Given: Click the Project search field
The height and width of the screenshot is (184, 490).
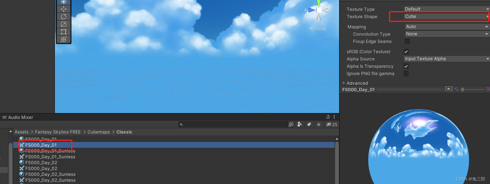Looking at the screenshot, I should click(x=233, y=124).
